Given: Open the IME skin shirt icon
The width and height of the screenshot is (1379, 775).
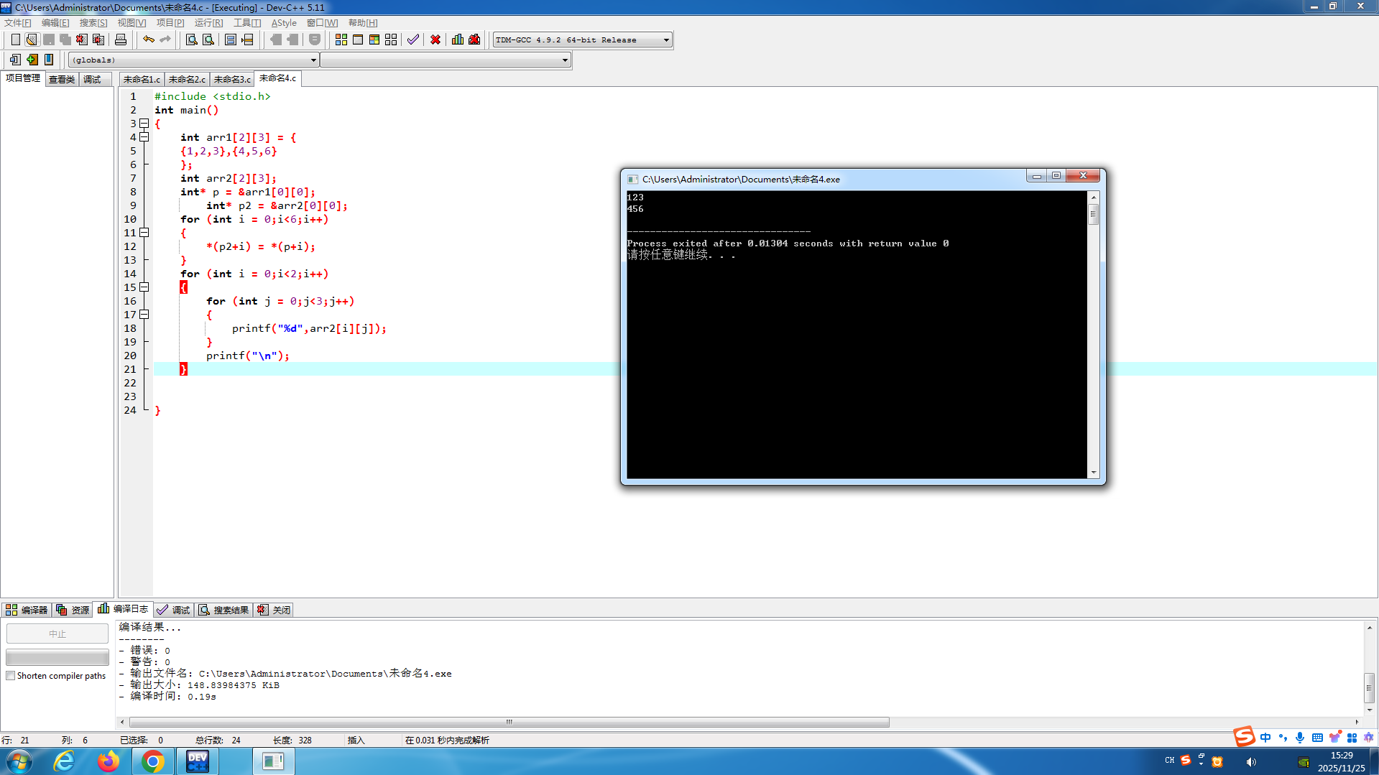Looking at the screenshot, I should [1334, 738].
